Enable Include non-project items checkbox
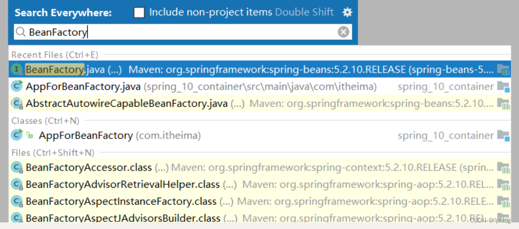 pos(139,13)
